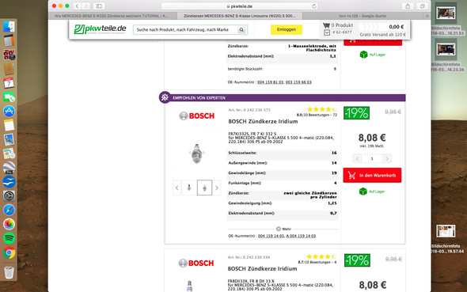Click the search magnifier icon in site header
The width and height of the screenshot is (467, 292).
pos(241,30)
